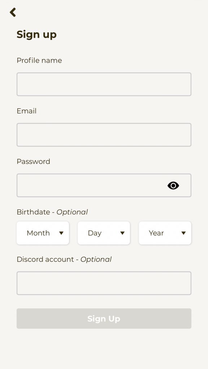Focus the Email text field
The image size is (208, 369).
pos(104,135)
